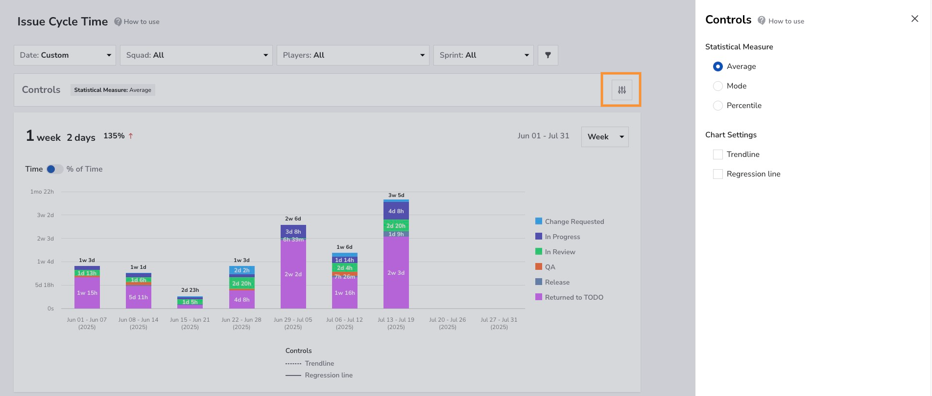The height and width of the screenshot is (396, 932).
Task: Click help icon beside Issue Cycle Time
Action: 118,22
